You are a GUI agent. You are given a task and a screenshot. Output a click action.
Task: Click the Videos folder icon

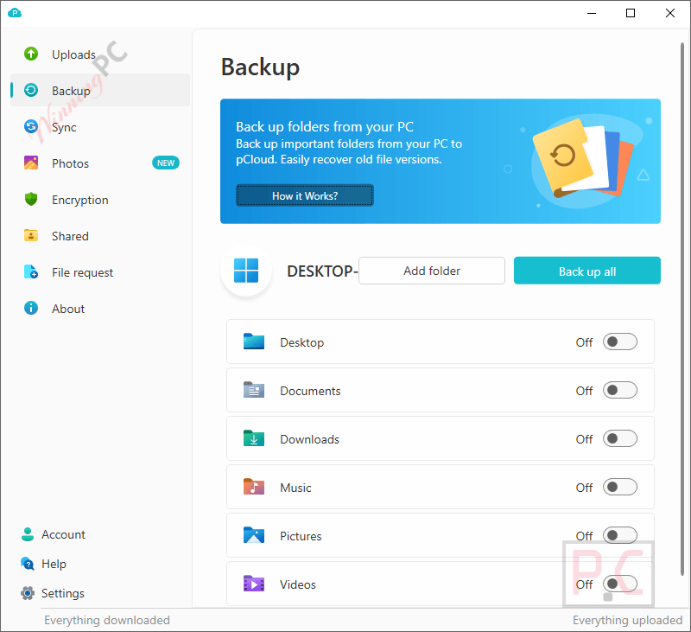tap(254, 584)
